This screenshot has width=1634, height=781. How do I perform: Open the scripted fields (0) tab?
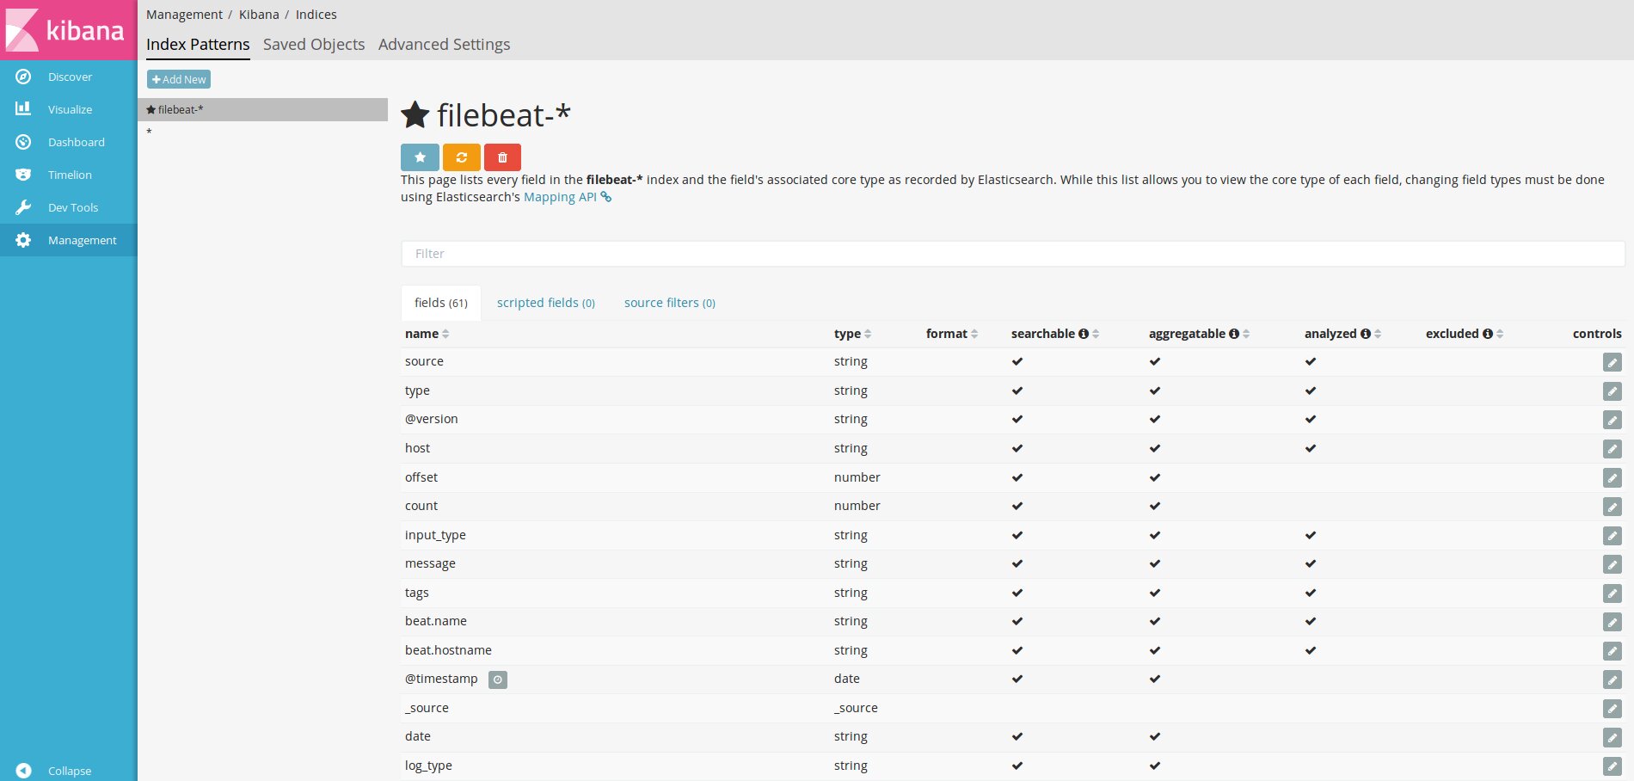(x=546, y=303)
